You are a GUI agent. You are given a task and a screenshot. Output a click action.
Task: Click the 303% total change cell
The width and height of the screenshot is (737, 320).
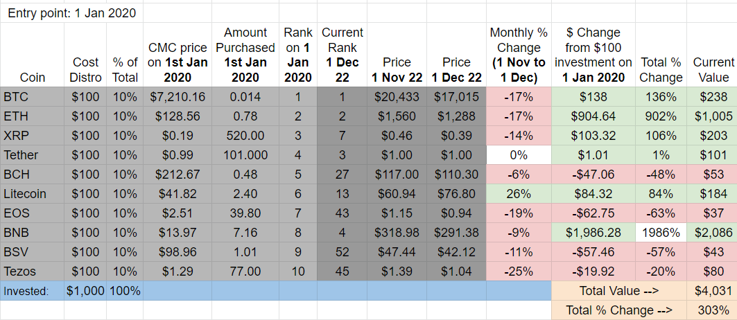[711, 310]
